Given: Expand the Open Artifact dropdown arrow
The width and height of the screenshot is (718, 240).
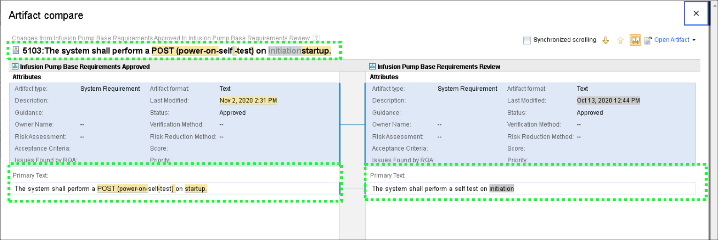Looking at the screenshot, I should (694, 40).
